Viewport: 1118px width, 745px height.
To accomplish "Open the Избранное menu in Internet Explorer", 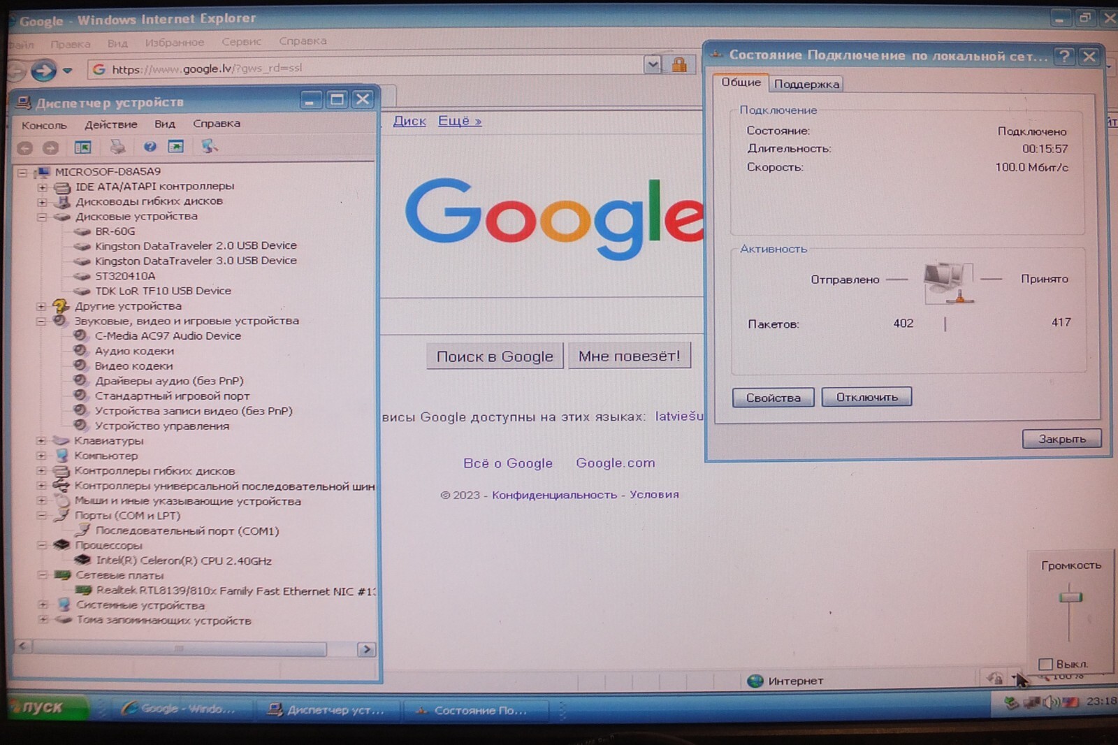I will [175, 43].
